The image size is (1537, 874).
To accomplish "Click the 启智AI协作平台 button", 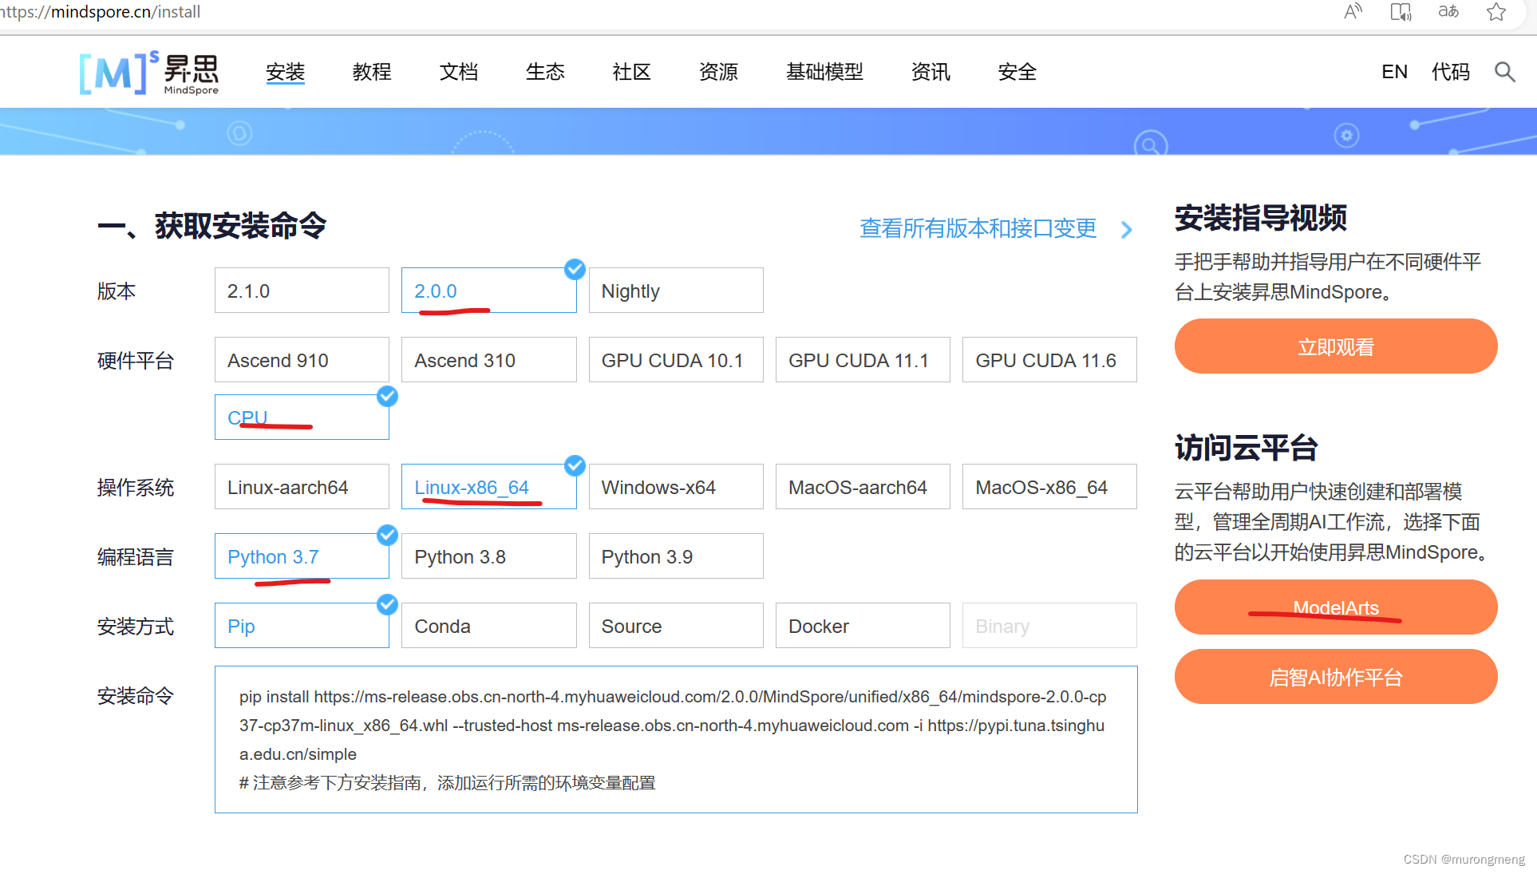I will tap(1334, 676).
